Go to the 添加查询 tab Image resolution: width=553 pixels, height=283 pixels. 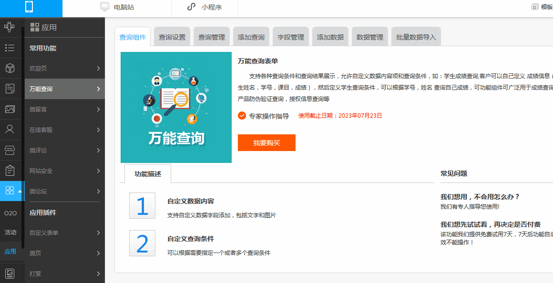coord(251,37)
